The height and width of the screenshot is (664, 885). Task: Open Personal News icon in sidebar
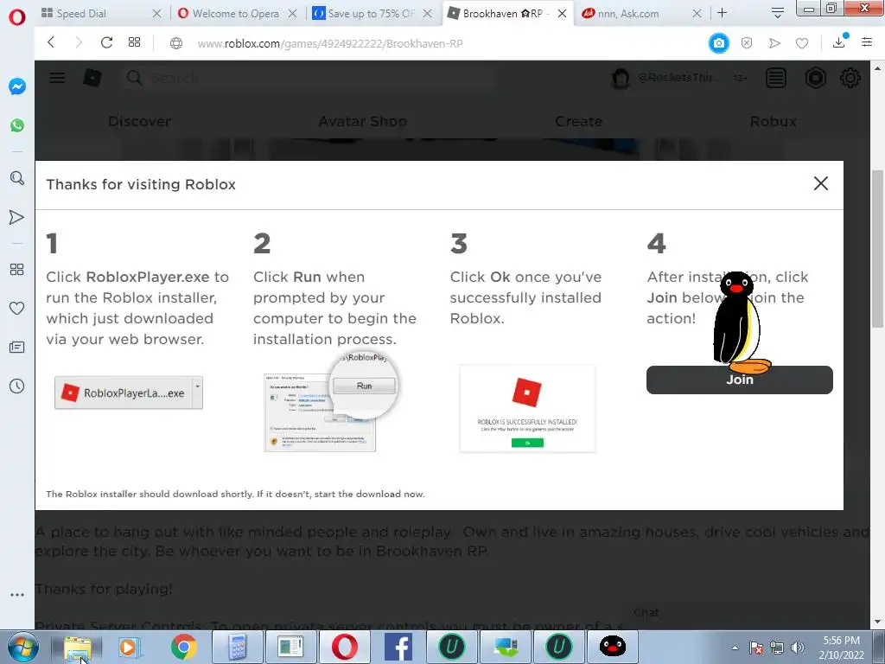click(x=17, y=348)
